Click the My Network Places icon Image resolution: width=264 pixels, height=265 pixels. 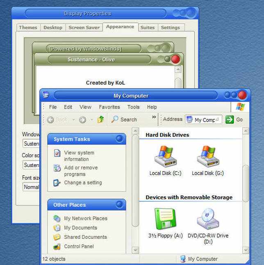(x=57, y=218)
